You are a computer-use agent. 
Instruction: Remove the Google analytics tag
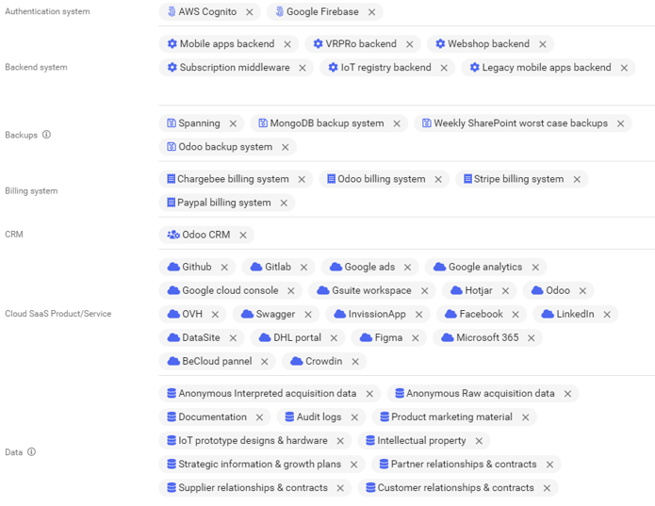click(535, 268)
